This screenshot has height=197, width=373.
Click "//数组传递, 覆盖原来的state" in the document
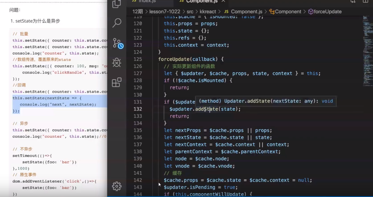tap(42, 60)
